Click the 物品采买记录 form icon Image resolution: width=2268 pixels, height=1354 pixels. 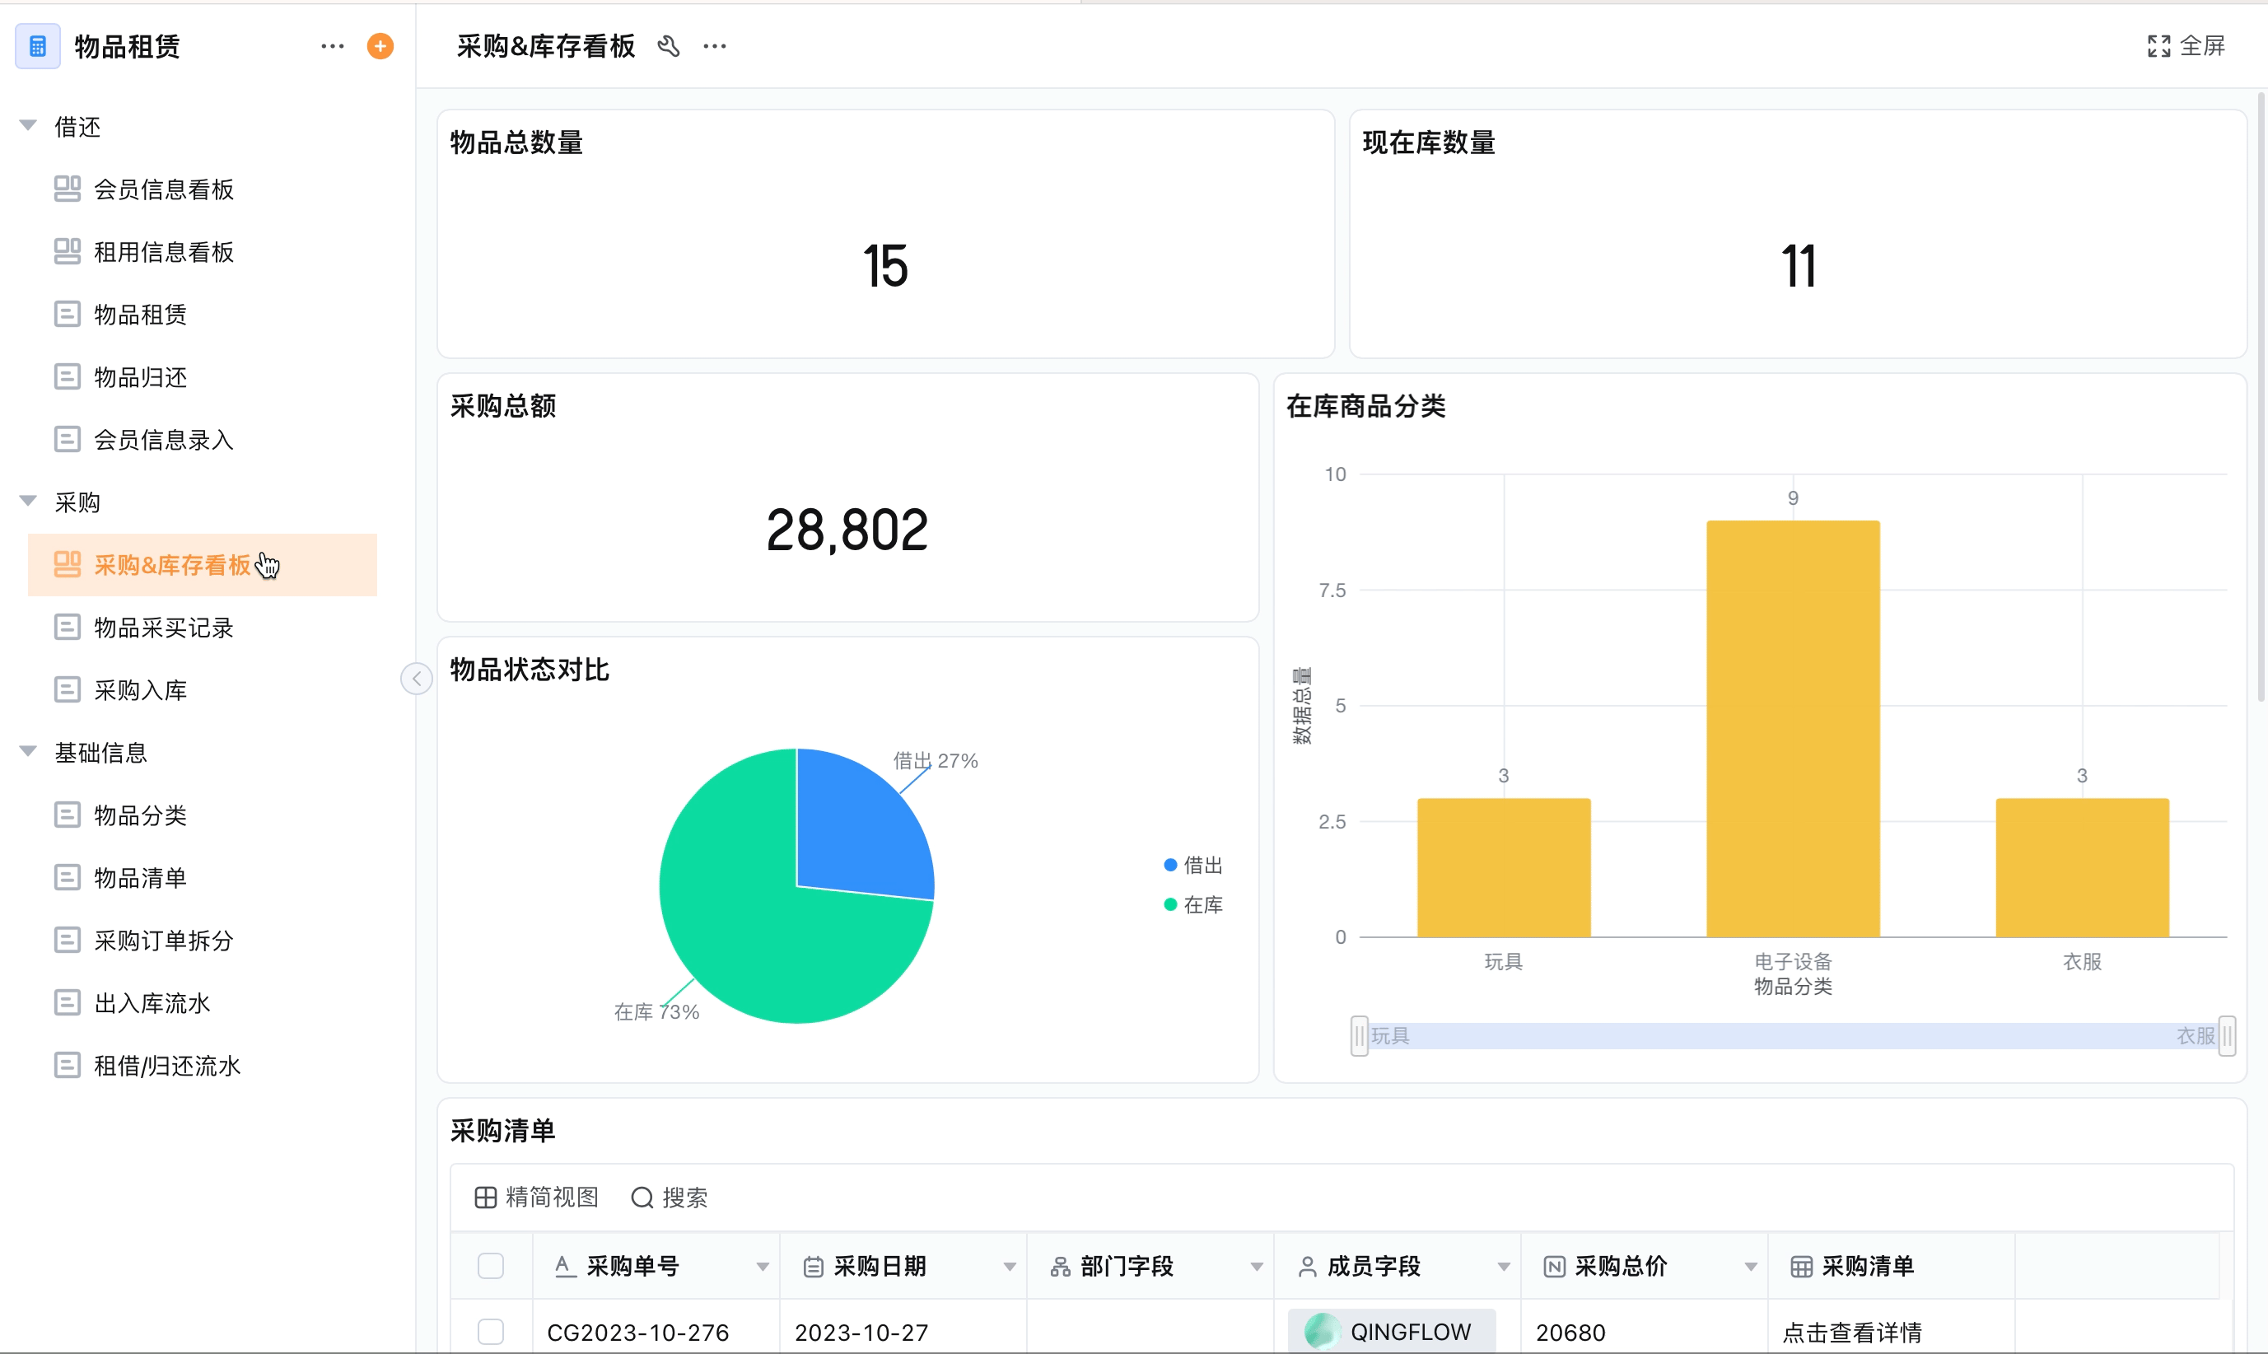coord(68,628)
